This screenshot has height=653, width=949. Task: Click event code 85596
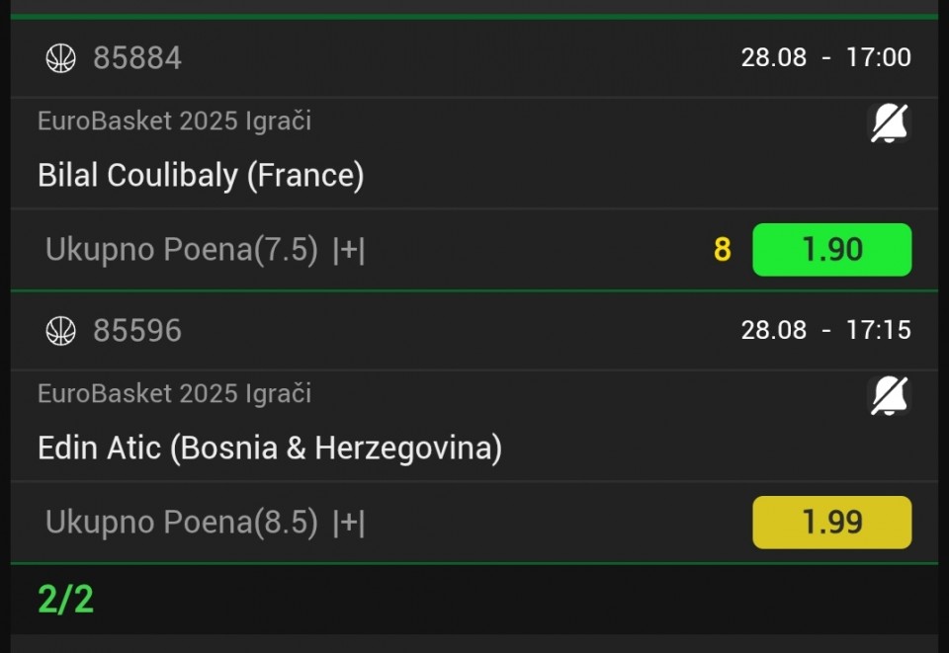point(137,331)
